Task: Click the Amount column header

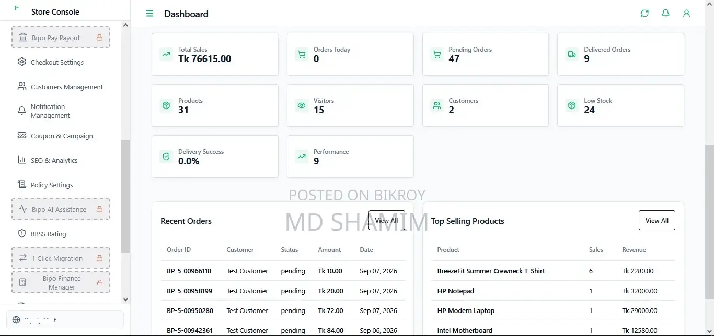Action: point(329,250)
